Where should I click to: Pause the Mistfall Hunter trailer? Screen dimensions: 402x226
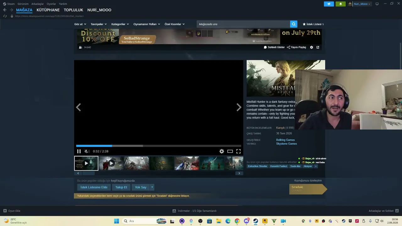[79, 151]
